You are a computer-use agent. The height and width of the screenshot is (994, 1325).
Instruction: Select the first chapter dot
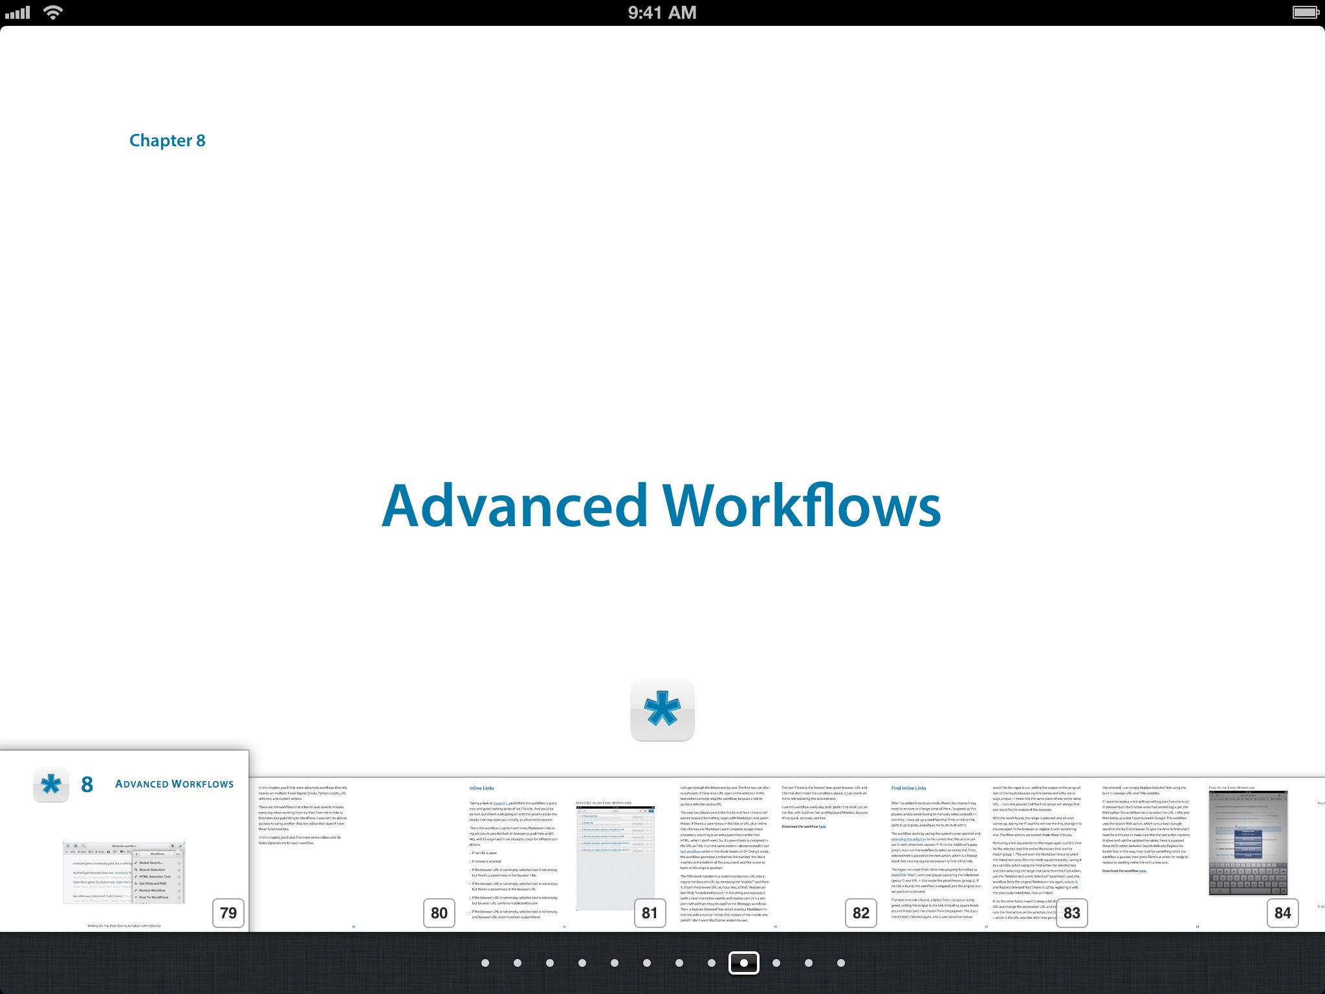pyautogui.click(x=485, y=963)
